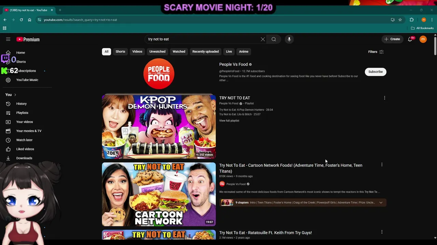The image size is (437, 245).
Task: Click the YouTube Premium logo
Action: 28,39
